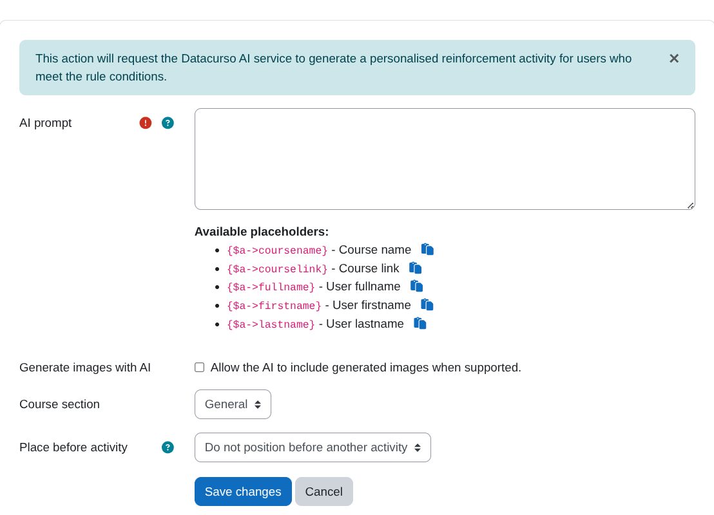Viewport: 714px width, 515px height.
Task: Expand the General section selector
Action: click(233, 404)
